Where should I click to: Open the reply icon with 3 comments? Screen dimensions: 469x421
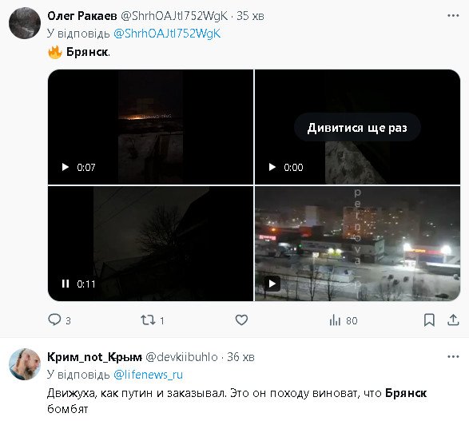point(54,320)
